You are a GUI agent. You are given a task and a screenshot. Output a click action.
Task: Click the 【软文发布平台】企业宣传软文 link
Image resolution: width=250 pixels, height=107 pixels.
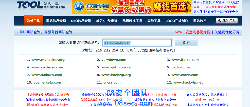point(208,105)
